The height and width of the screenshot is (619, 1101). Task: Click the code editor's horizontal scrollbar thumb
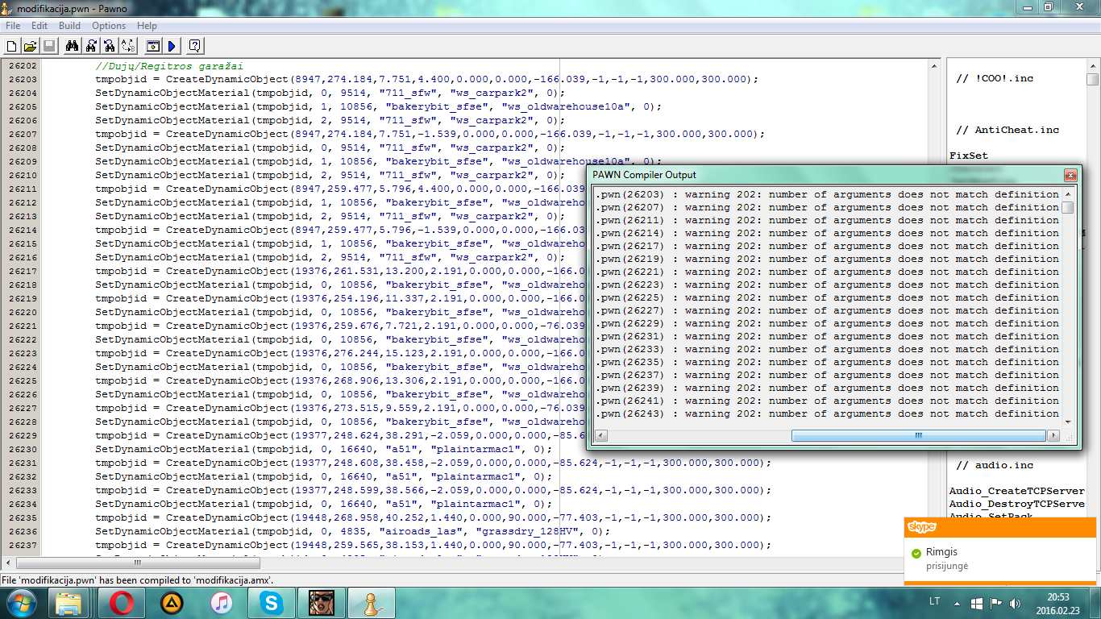(x=136, y=562)
